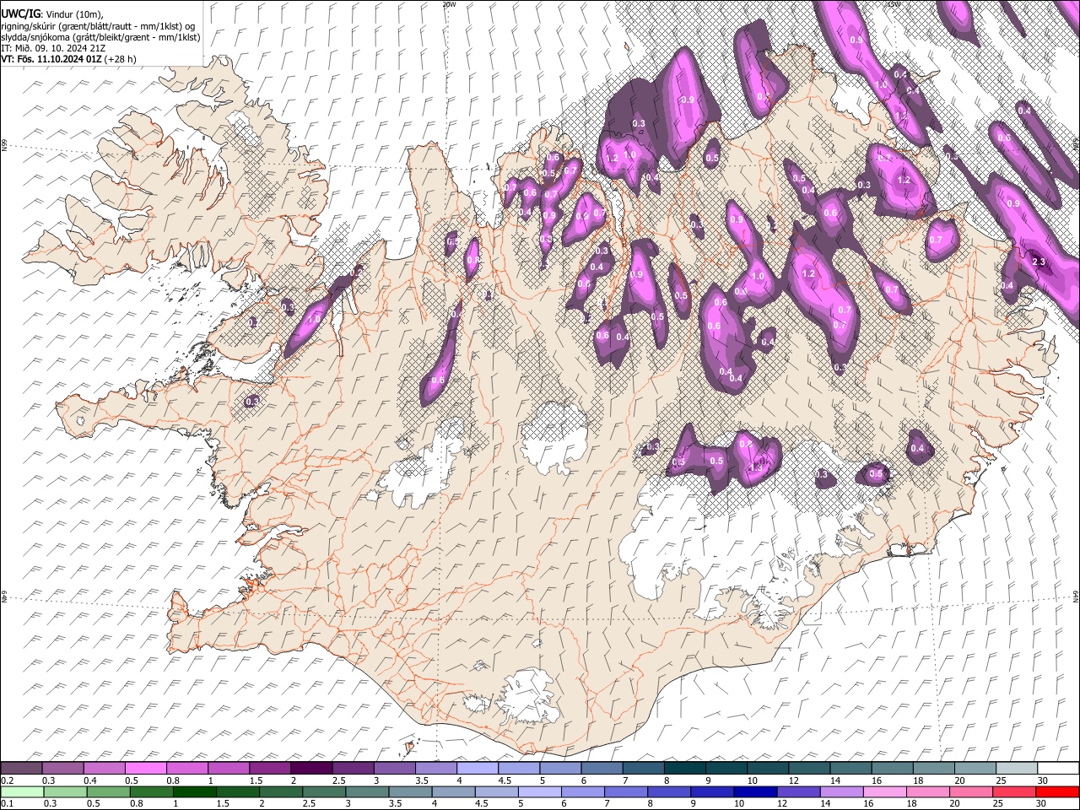1080x810 pixels.
Task: Click the '0.1' label under lower legend row
Action: coord(6,803)
